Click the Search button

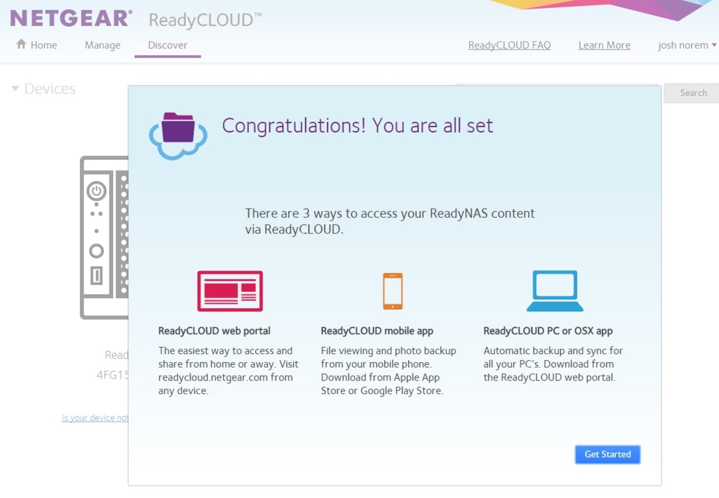(691, 93)
